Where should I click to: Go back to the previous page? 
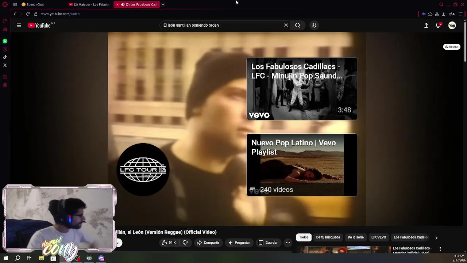15,14
